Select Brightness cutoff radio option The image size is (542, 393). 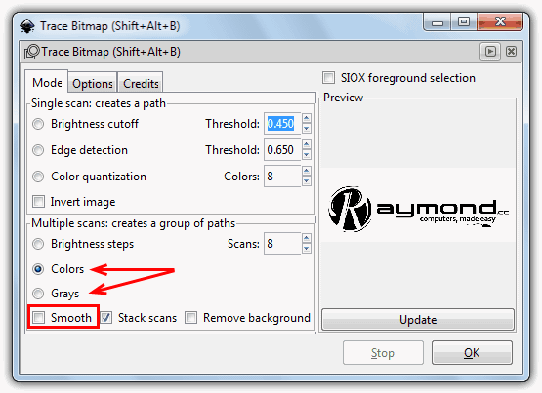click(38, 124)
